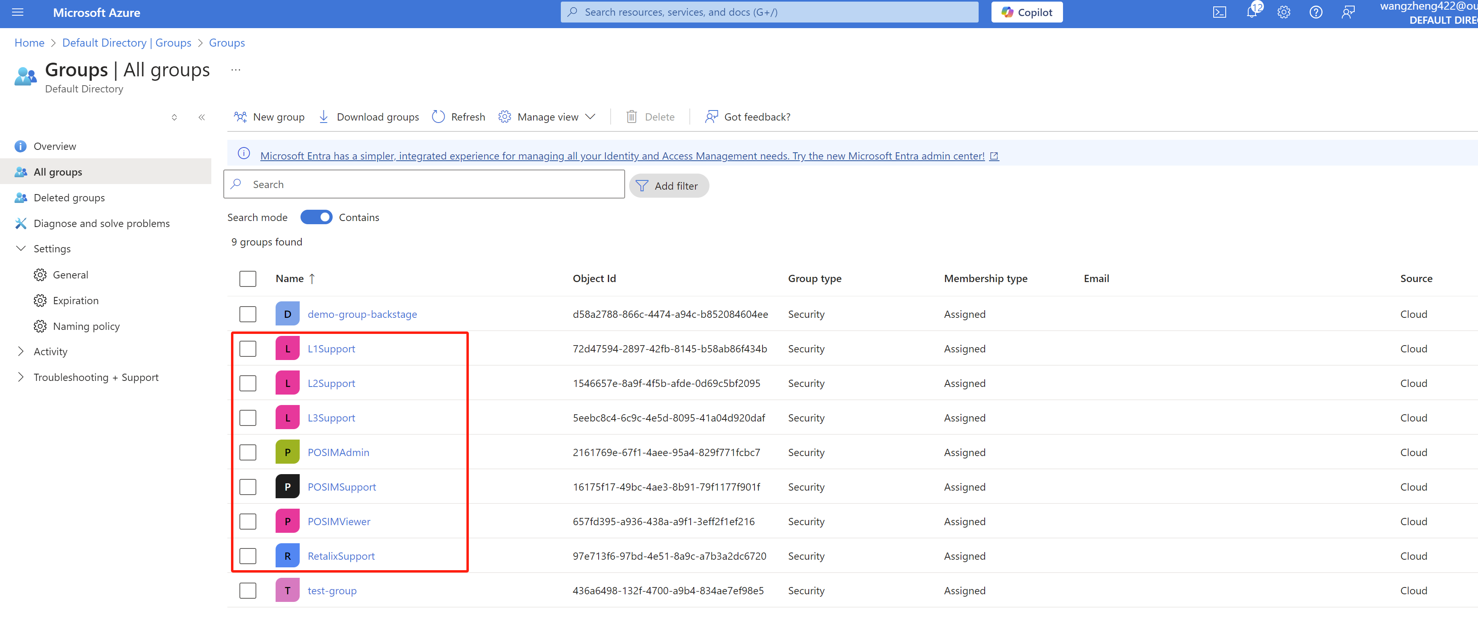This screenshot has width=1478, height=624.
Task: Open the Copilot button
Action: (1026, 12)
